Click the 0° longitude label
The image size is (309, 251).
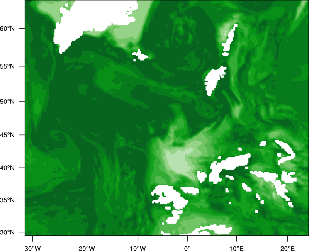click(x=187, y=248)
